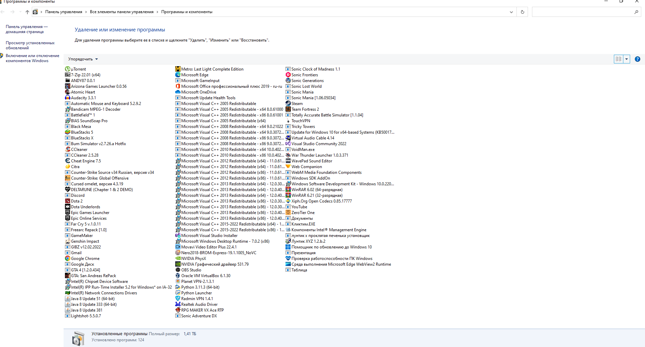The width and height of the screenshot is (645, 347).
Task: Select RPG MAKER VX Ace RTP
Action: [200, 310]
